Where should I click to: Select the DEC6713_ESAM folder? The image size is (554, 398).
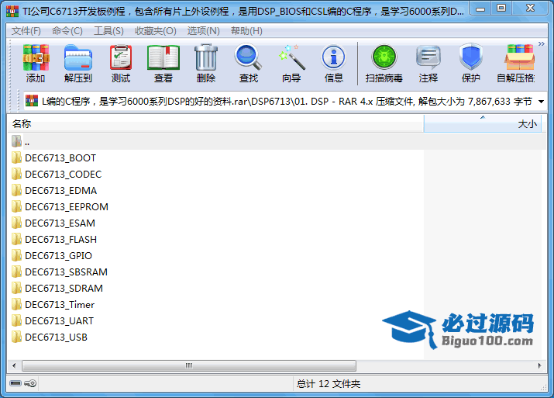point(60,223)
